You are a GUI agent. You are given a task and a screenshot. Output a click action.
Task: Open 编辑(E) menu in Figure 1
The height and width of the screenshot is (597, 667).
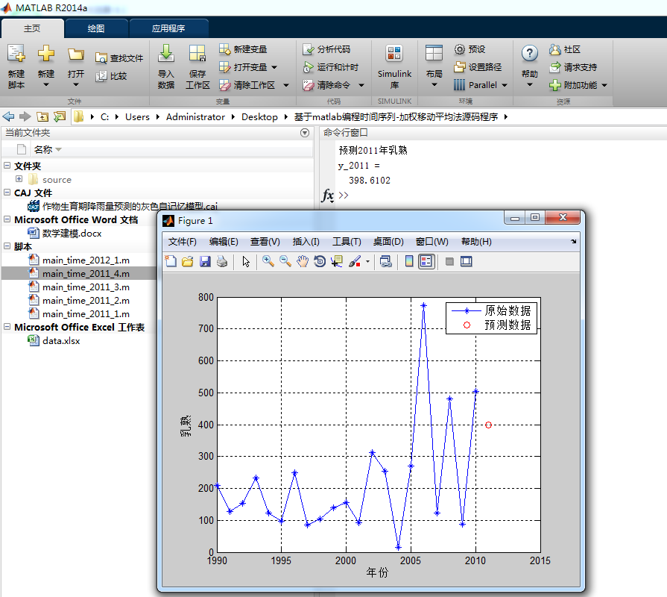pos(224,242)
